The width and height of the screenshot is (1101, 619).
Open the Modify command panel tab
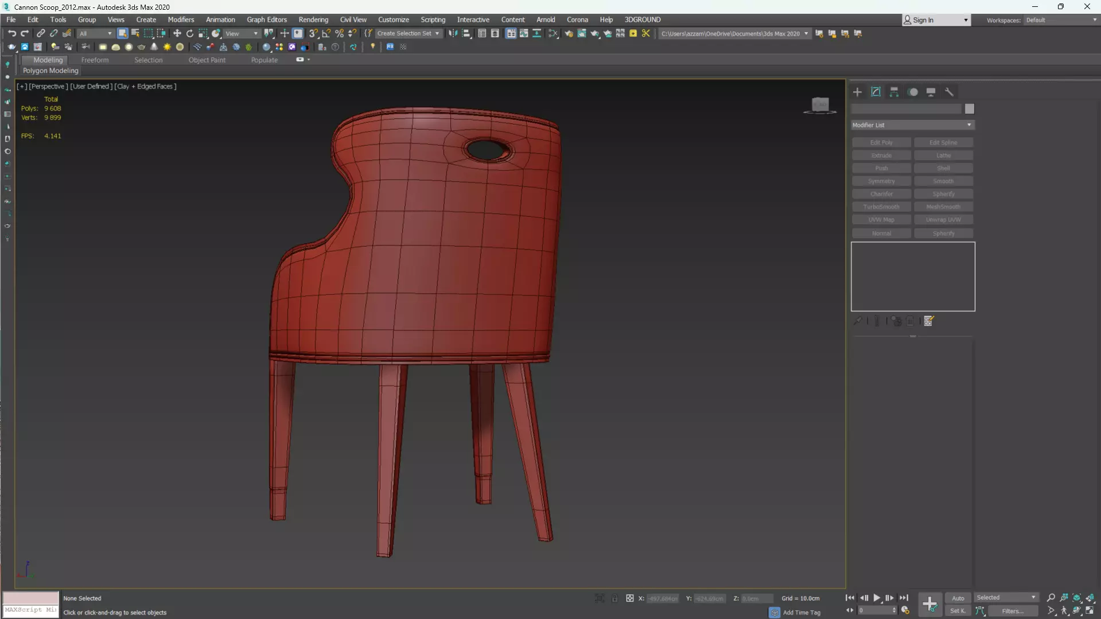tap(876, 92)
